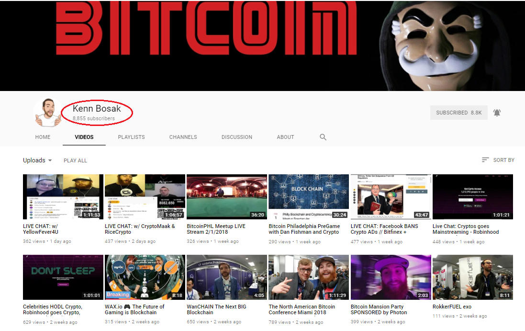Expand the Uploads dropdown
Viewport: 525px width, 331px height.
(37, 160)
